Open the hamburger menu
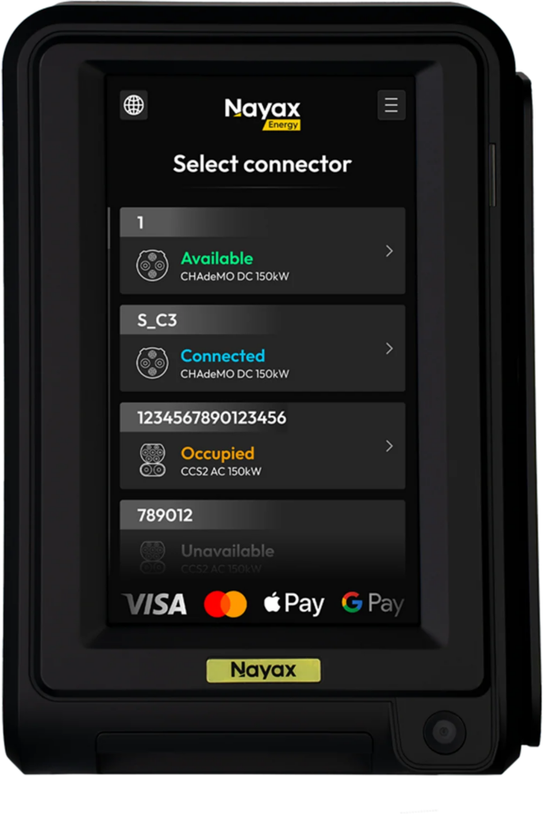The width and height of the screenshot is (543, 814). click(x=391, y=106)
